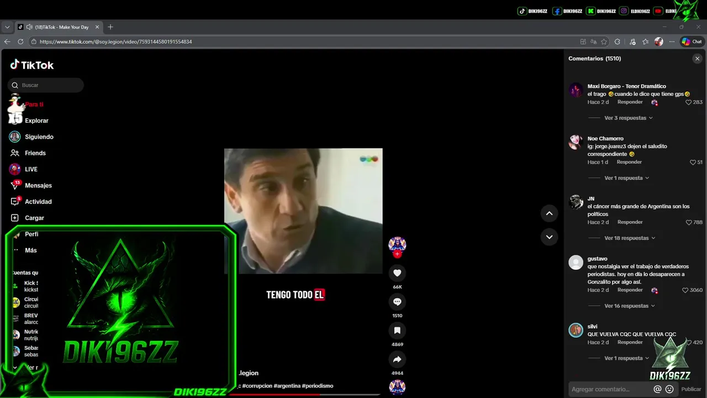Open Friends in the sidebar
The image size is (707, 398).
pos(35,153)
